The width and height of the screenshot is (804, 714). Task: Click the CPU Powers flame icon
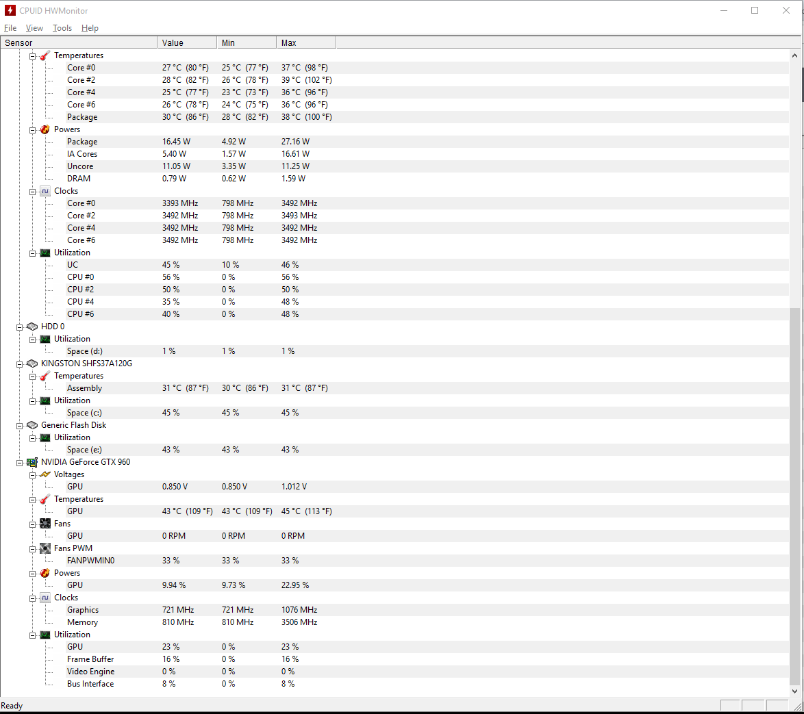coord(45,129)
